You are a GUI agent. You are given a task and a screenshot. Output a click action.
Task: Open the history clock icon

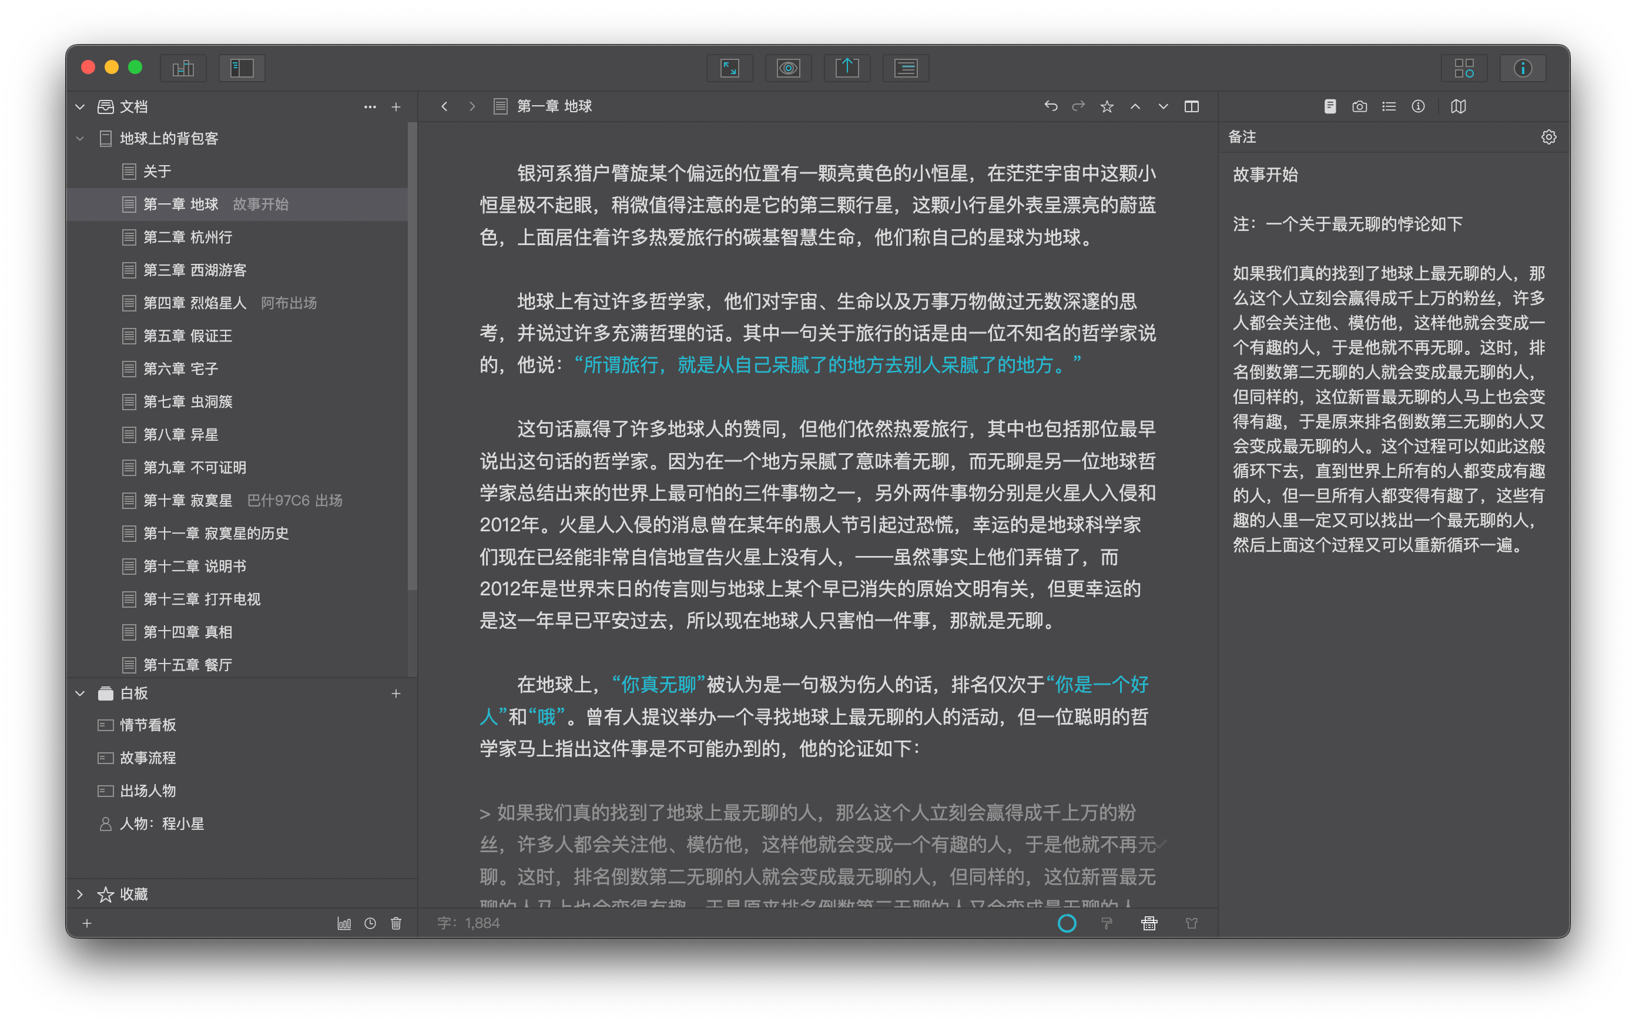click(x=370, y=923)
